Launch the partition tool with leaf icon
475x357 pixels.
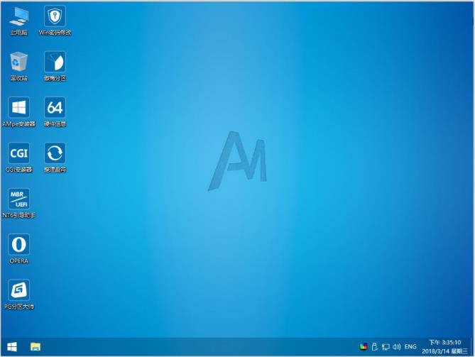tap(55, 66)
